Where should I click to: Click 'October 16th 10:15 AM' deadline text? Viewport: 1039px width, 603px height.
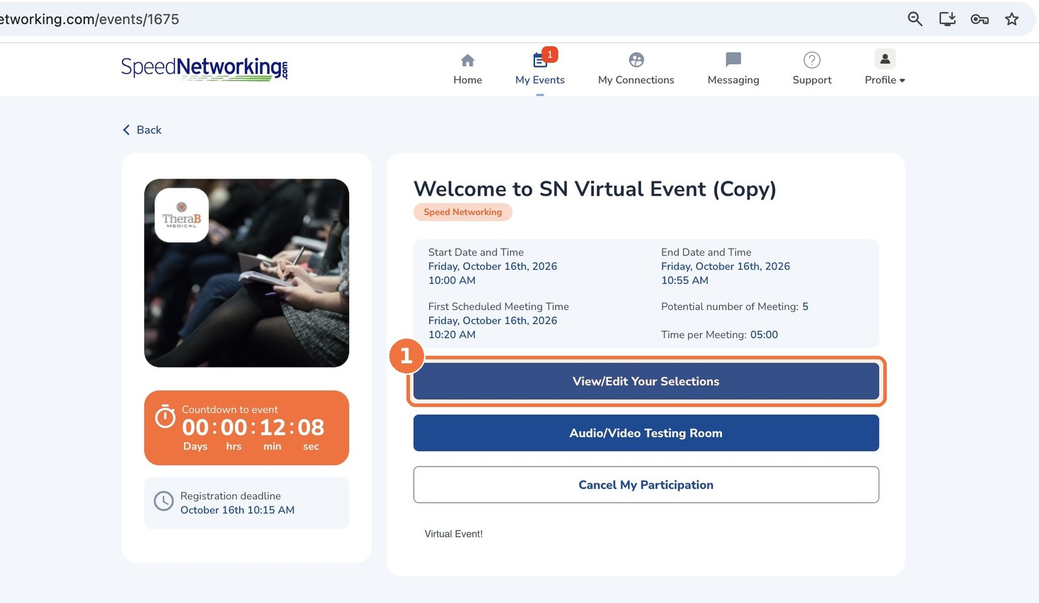pos(238,510)
